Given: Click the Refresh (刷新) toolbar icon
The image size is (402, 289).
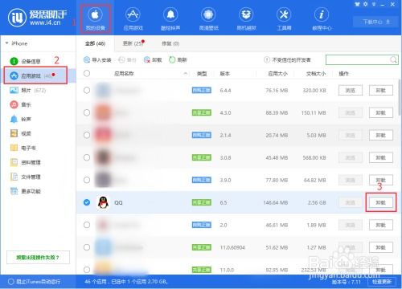Looking at the screenshot, I should (x=178, y=59).
